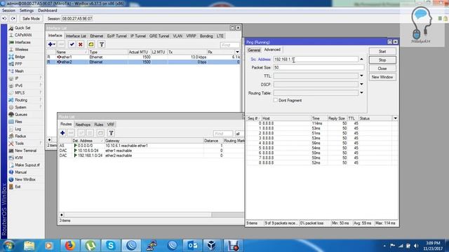449x252 pixels.
Task: Open the Settings menu
Action: point(27,10)
